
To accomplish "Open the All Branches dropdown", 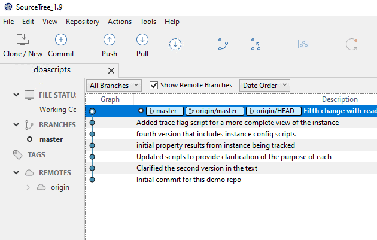I will point(114,86).
